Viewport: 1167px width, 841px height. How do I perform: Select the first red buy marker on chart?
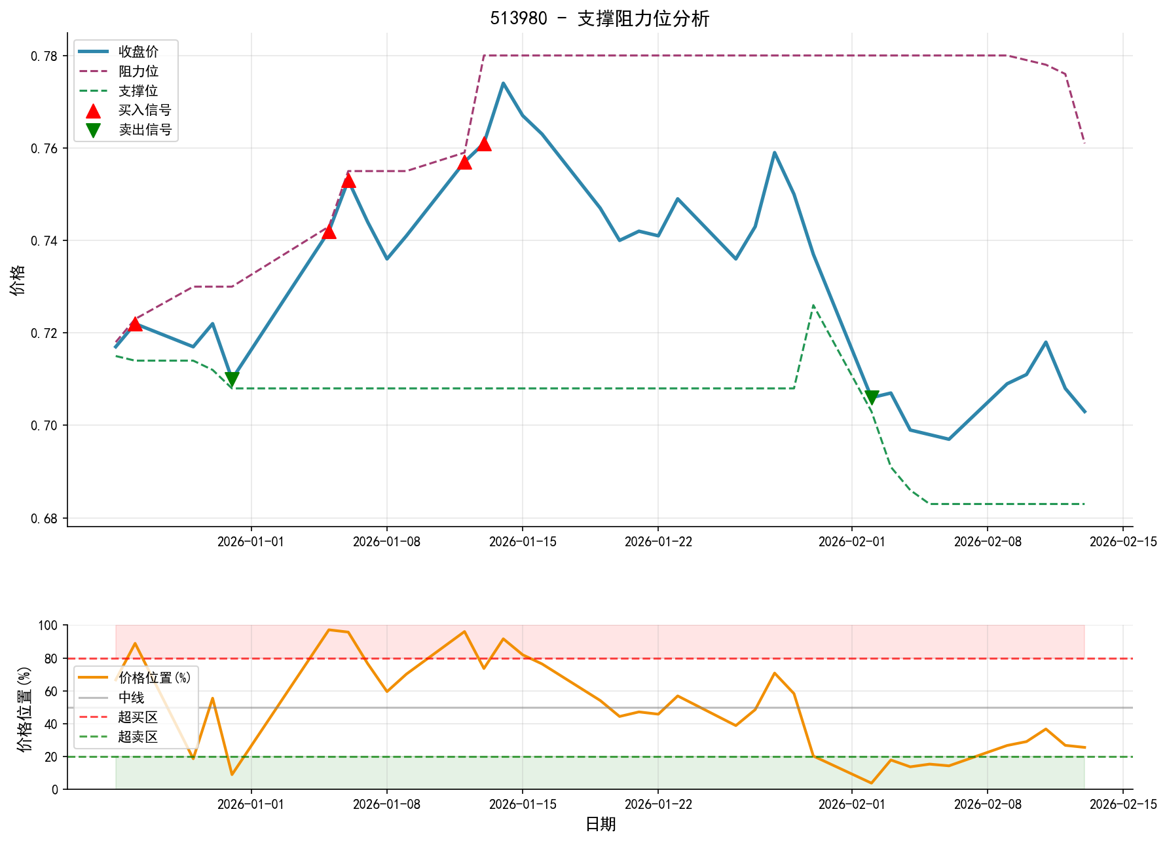136,324
